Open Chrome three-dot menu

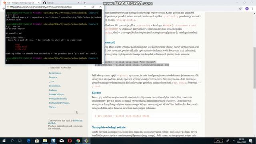pyautogui.click(x=252, y=9)
